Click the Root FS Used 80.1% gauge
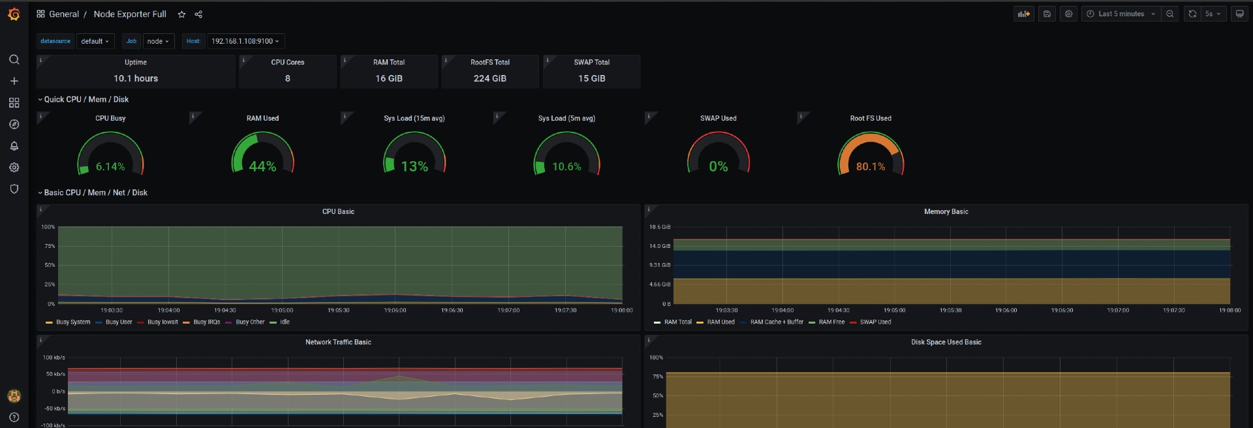 (871, 154)
